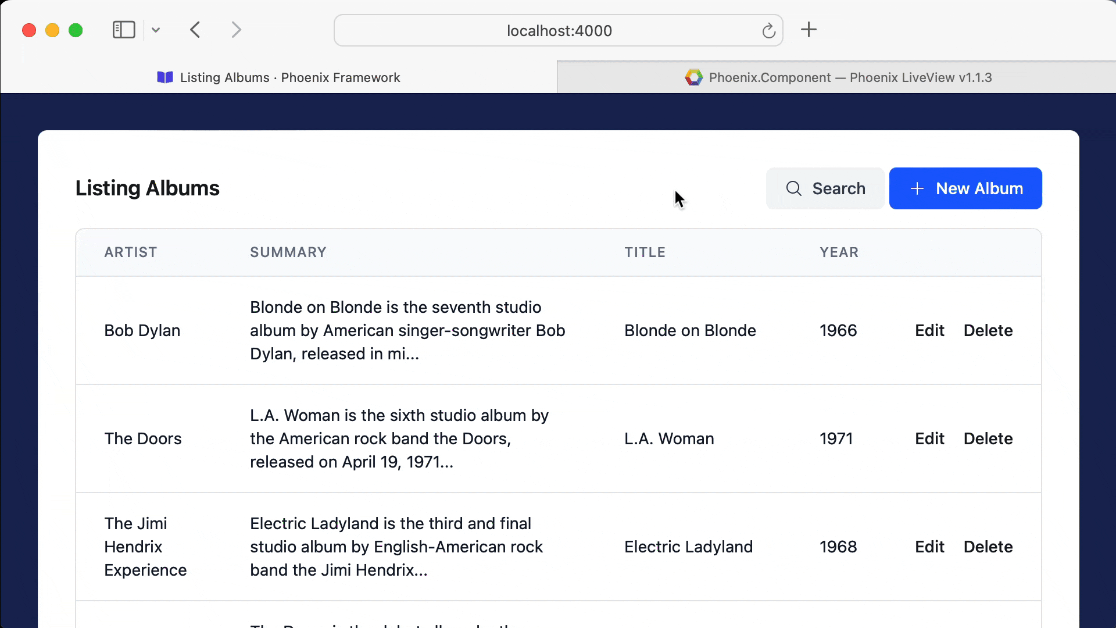The width and height of the screenshot is (1116, 628).
Task: Select The Jimi Hendrix Experience artist cell
Action: click(145, 547)
